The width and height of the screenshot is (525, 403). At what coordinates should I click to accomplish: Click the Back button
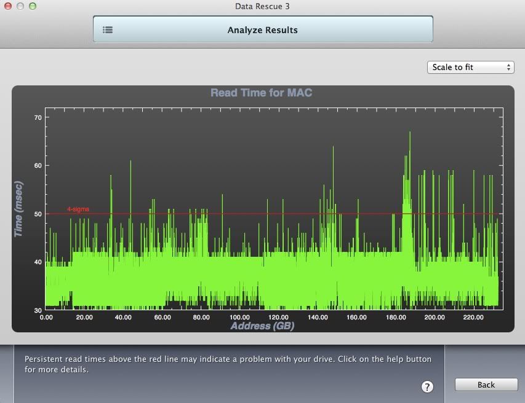(486, 385)
